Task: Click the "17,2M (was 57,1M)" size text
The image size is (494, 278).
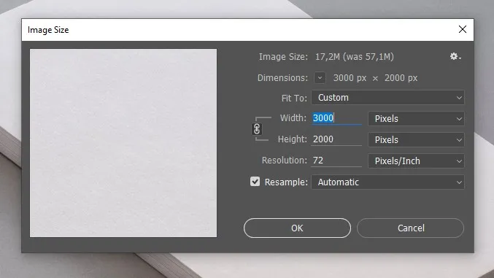Action: [x=355, y=57]
